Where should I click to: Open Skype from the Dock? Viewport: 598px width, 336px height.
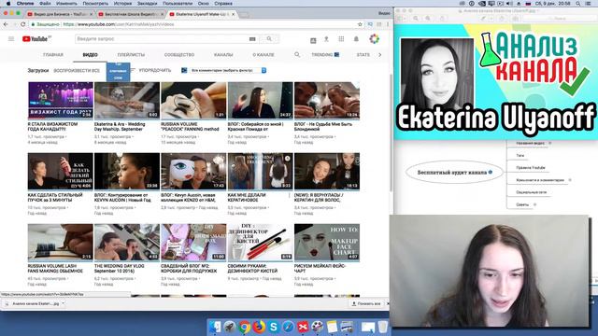pyautogui.click(x=274, y=327)
